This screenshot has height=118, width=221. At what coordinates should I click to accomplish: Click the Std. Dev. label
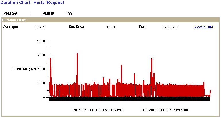click(x=76, y=27)
